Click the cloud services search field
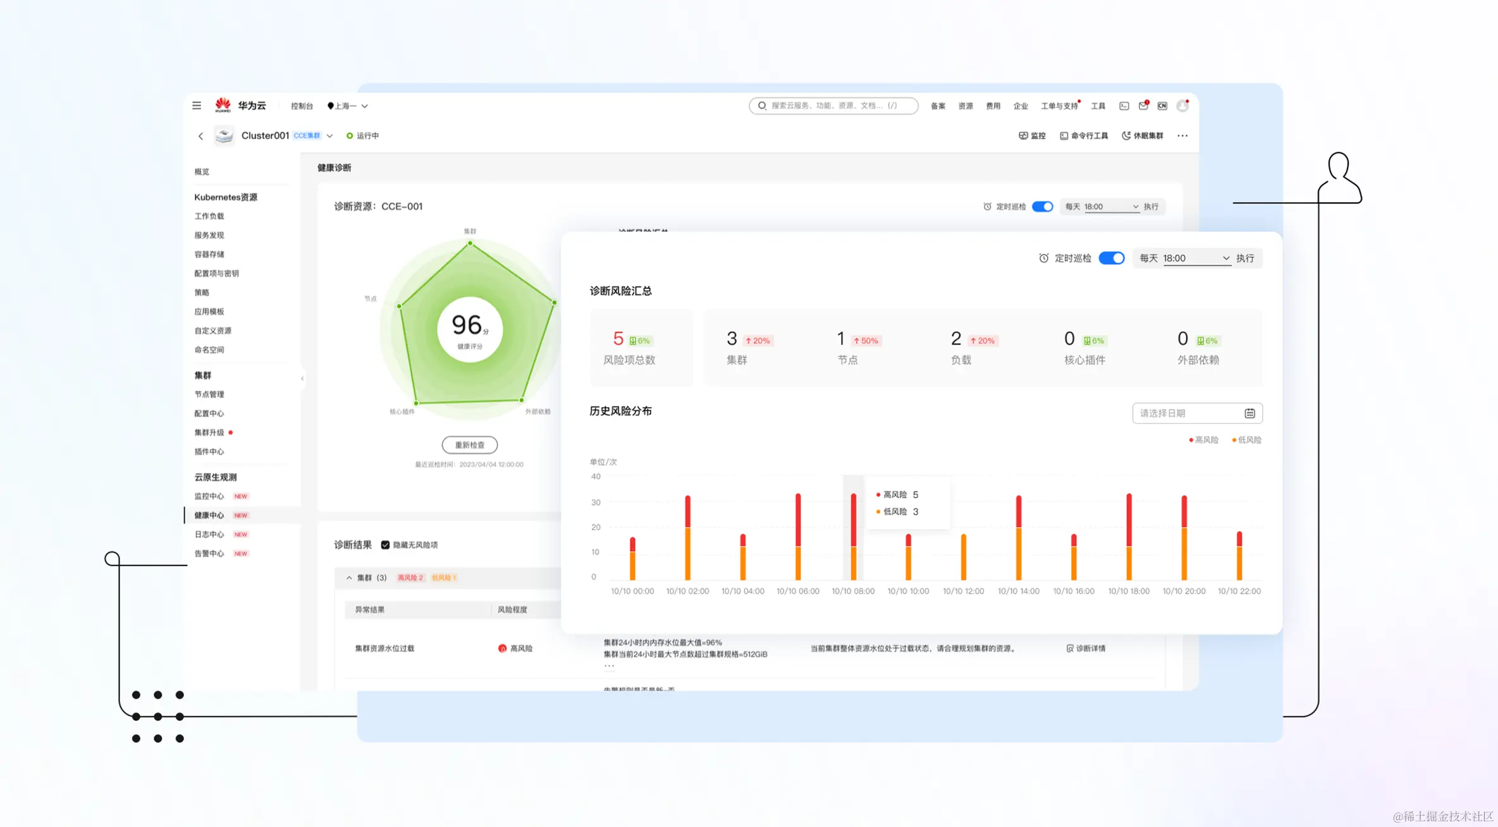 pyautogui.click(x=833, y=106)
